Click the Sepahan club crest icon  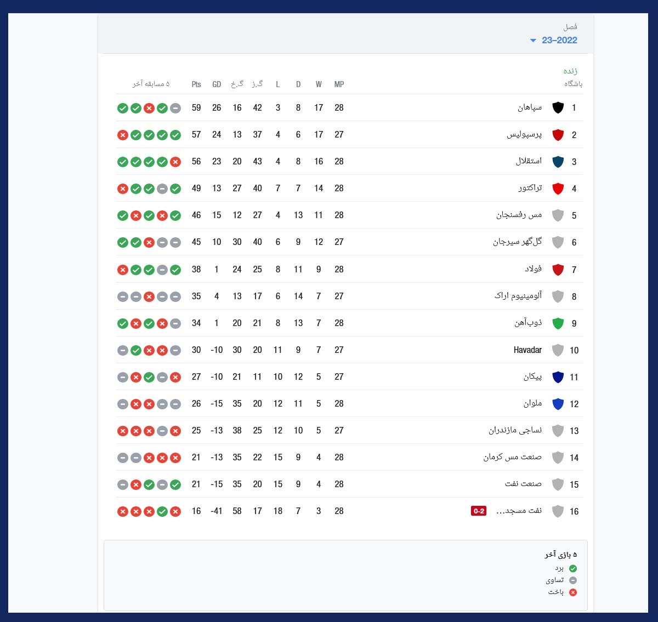coord(558,107)
